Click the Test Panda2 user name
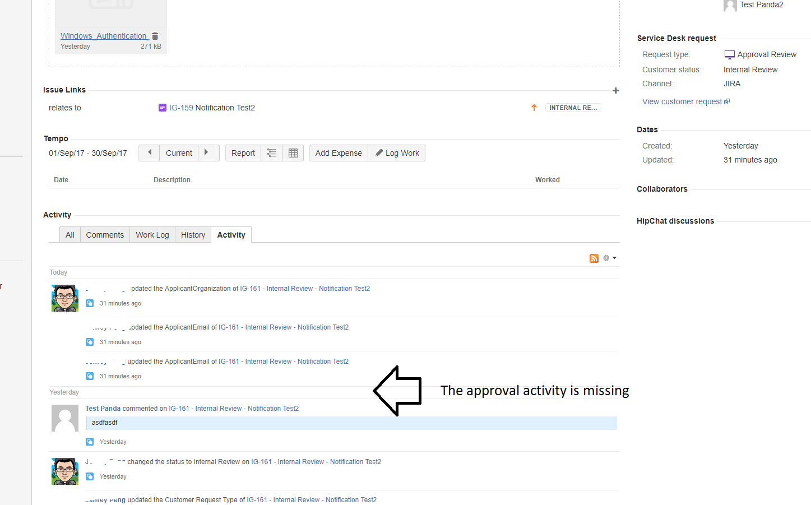The width and height of the screenshot is (811, 505). tap(762, 4)
